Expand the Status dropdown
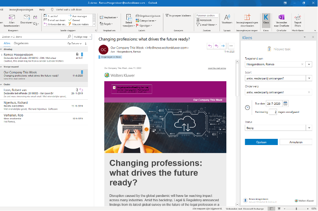The width and height of the screenshot is (318, 211). (309, 128)
